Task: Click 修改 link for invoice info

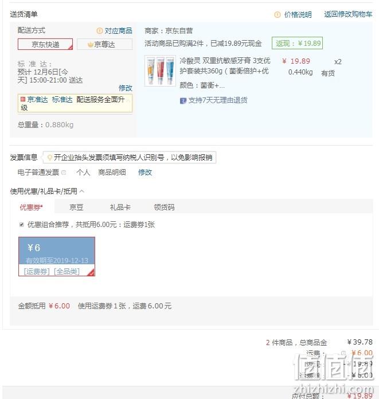Action: 145,173
